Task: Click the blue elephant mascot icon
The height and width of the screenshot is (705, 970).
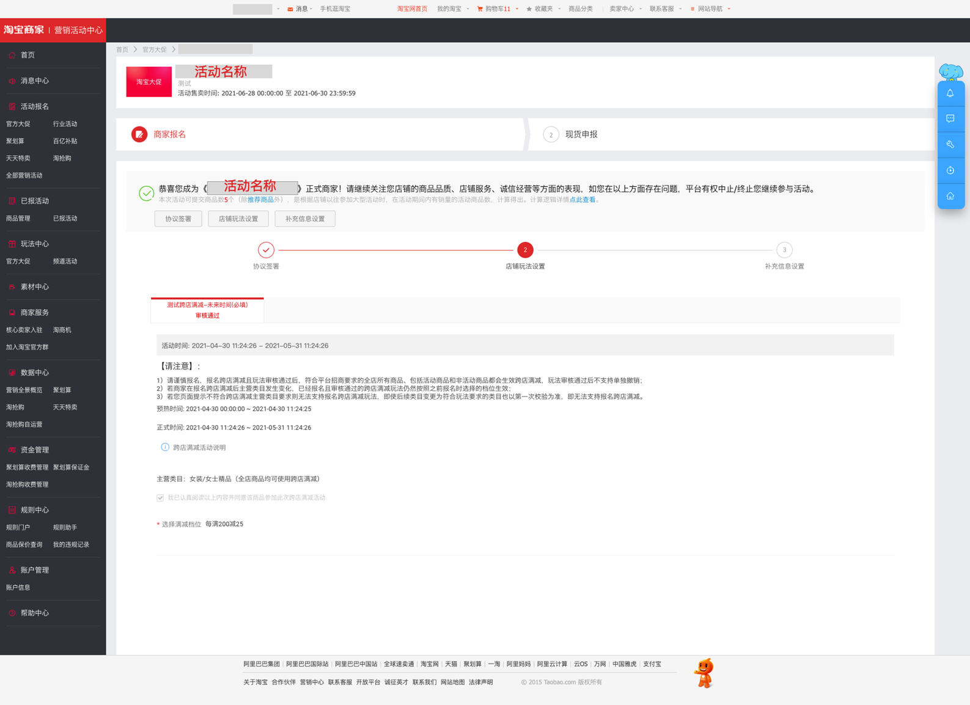Action: coord(951,72)
